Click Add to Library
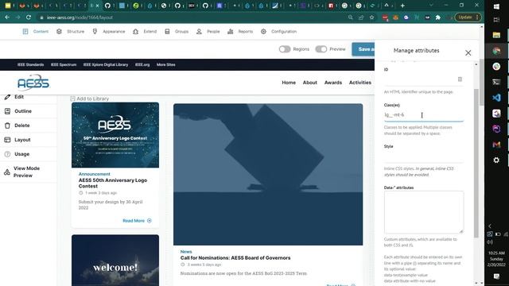The image size is (509, 286). click(x=90, y=99)
